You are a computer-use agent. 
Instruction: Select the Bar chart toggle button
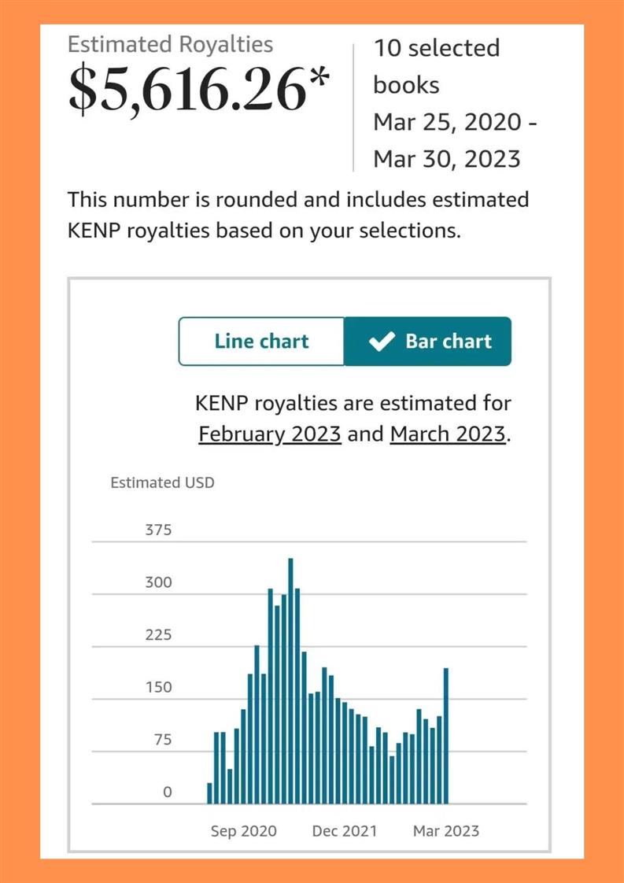pyautogui.click(x=428, y=342)
